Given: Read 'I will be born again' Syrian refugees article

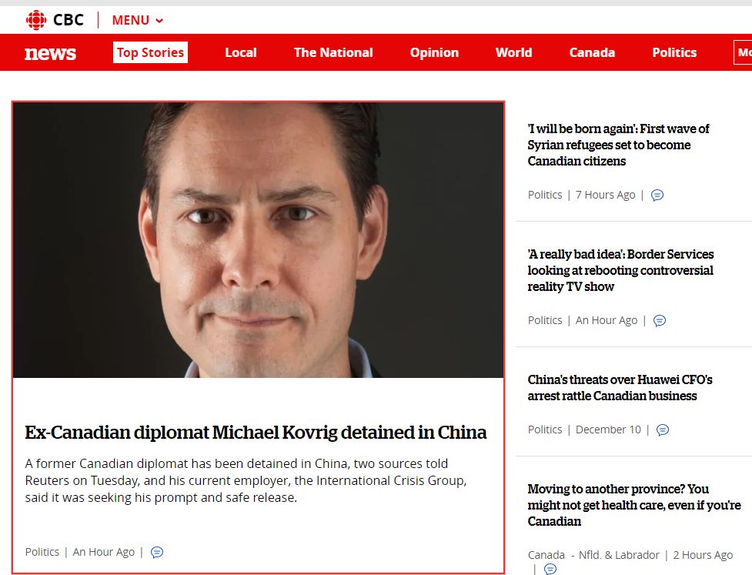Looking at the screenshot, I should 618,145.
